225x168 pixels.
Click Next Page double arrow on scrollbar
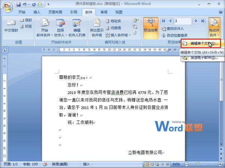coord(221,158)
